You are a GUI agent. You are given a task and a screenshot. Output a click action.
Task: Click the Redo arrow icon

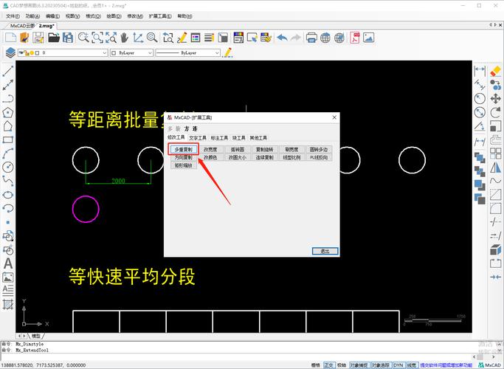coord(295,38)
